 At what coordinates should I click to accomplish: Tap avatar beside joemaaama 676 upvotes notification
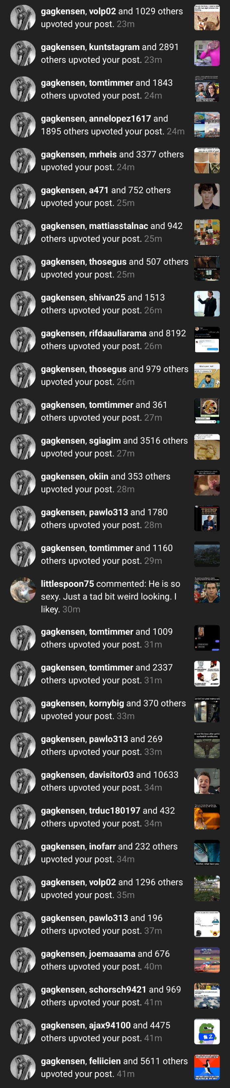click(23, 960)
